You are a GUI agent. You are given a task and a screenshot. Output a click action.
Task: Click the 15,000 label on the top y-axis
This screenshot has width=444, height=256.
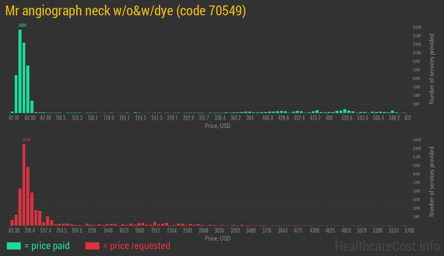pyautogui.click(x=417, y=27)
